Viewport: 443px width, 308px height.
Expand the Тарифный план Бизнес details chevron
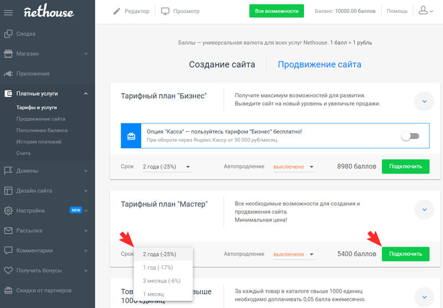424,101
